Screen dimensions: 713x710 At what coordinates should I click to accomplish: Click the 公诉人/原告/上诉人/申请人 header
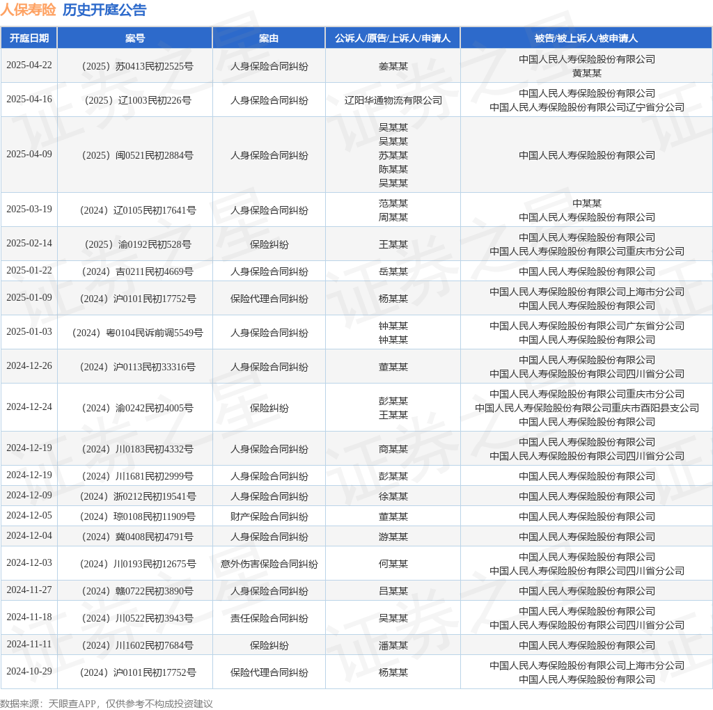click(393, 38)
